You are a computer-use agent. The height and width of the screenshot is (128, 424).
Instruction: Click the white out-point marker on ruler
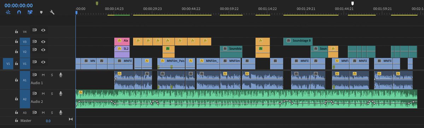coord(352,3)
